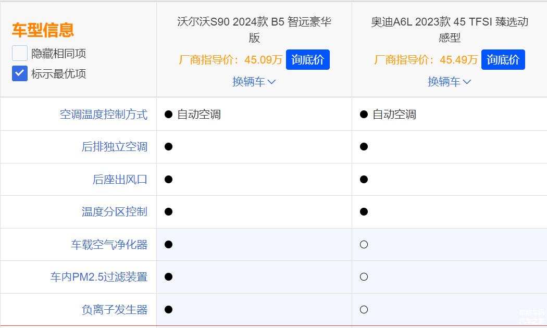Click the Volvo filled dot for 负离子发生器
This screenshot has height=328, width=547.
coord(168,310)
